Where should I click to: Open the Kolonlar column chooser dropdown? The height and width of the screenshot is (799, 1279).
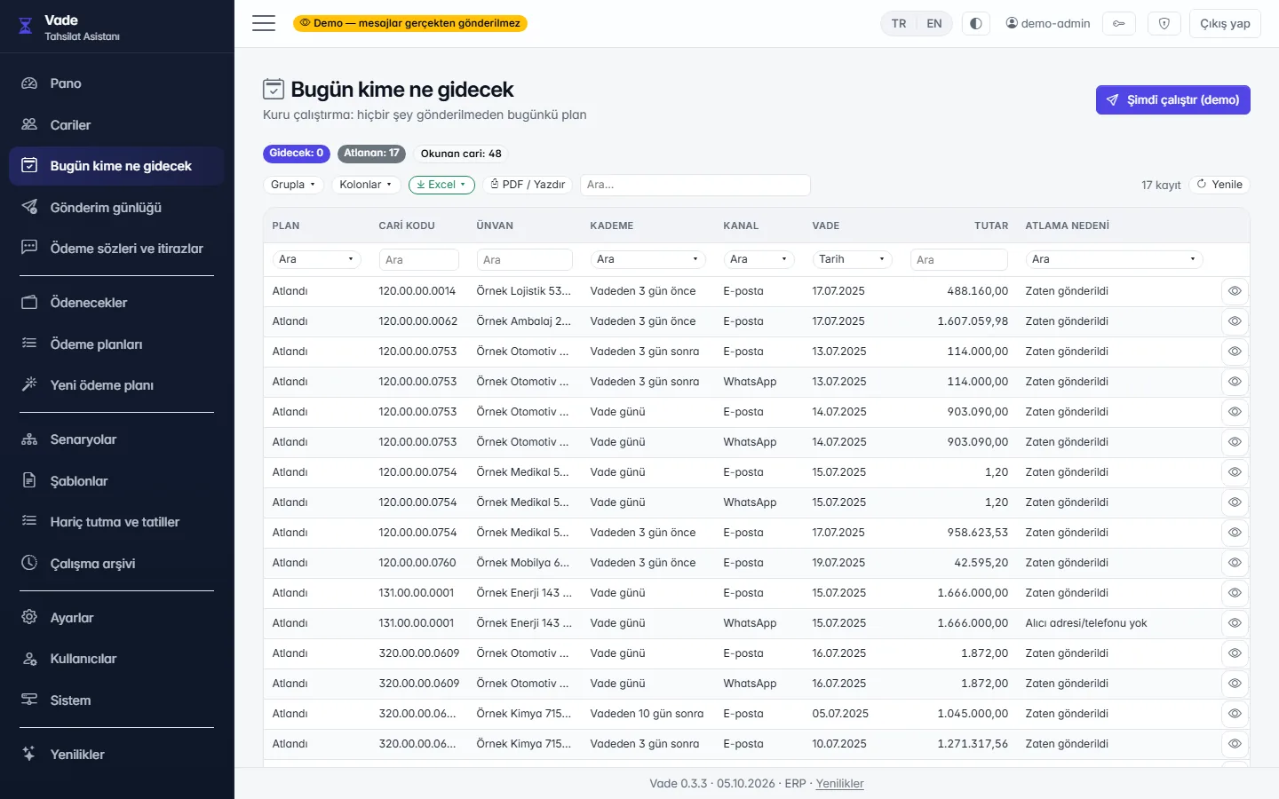[366, 185]
